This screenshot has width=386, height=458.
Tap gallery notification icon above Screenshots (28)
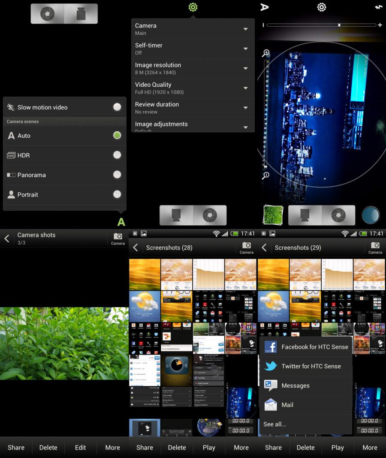(x=144, y=234)
